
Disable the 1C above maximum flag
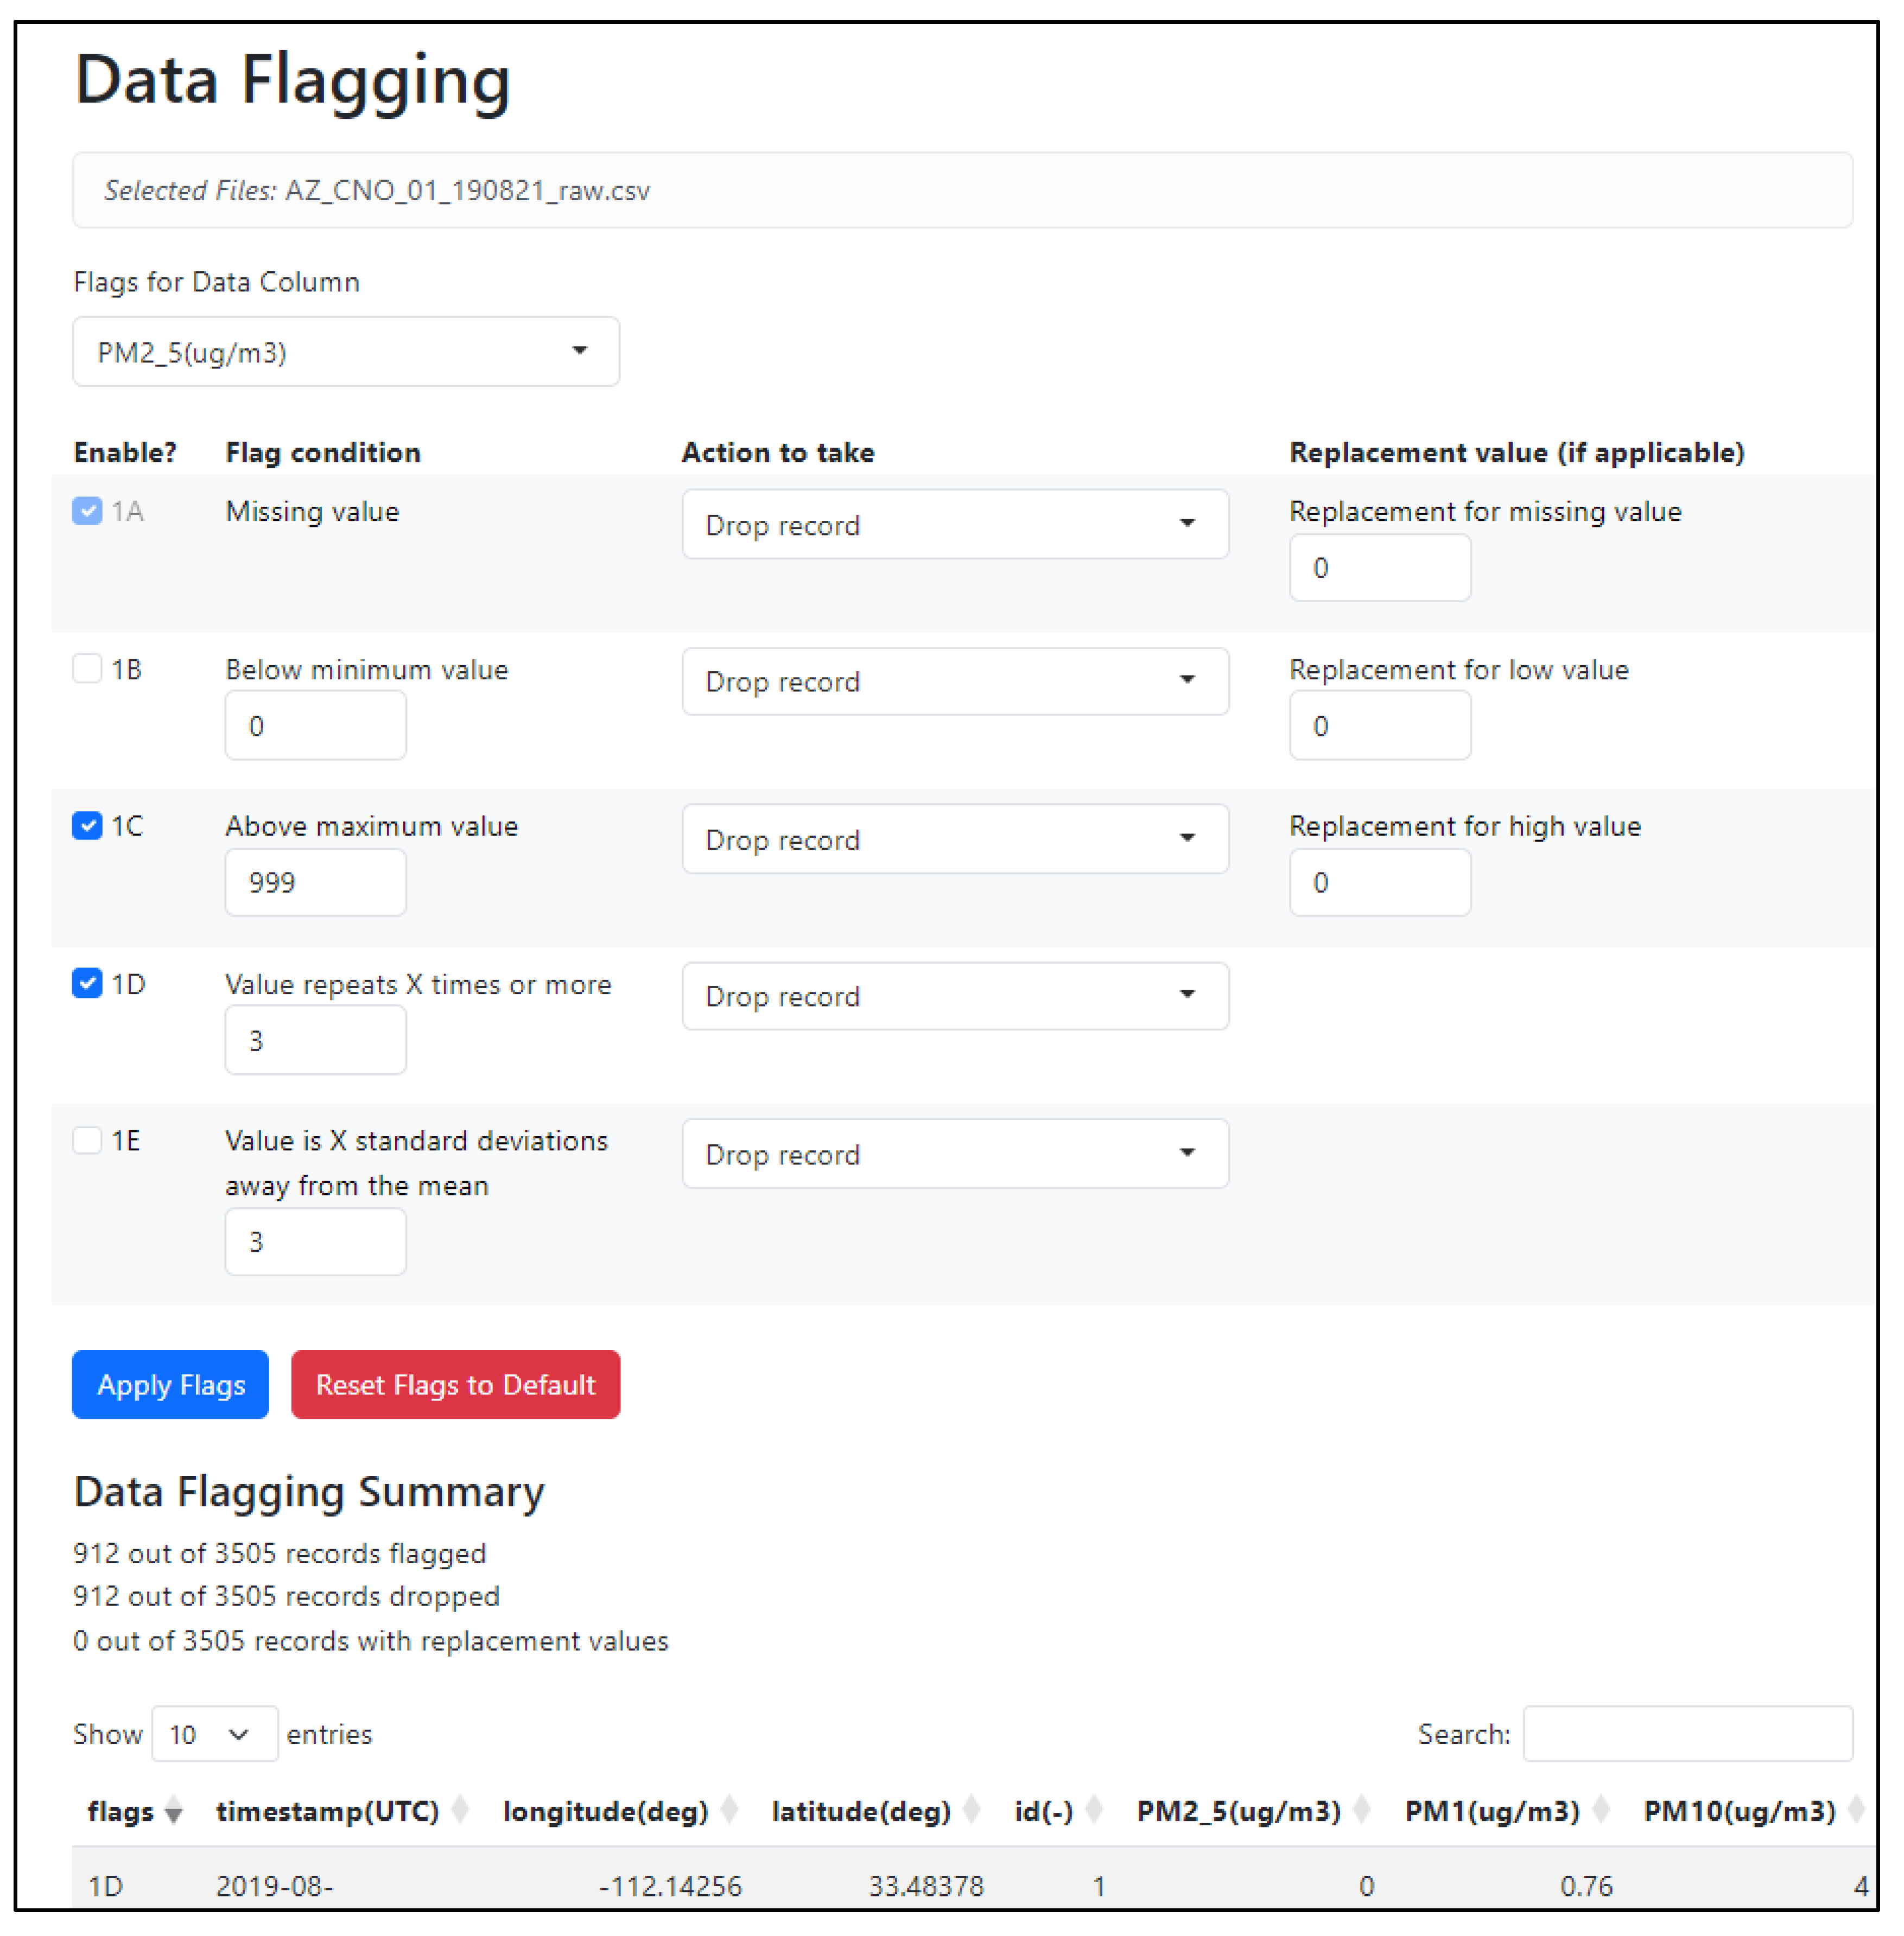(87, 826)
